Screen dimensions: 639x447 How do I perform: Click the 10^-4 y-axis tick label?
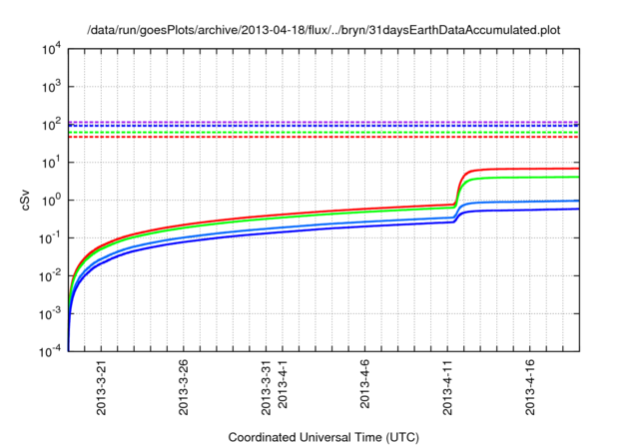(x=51, y=352)
